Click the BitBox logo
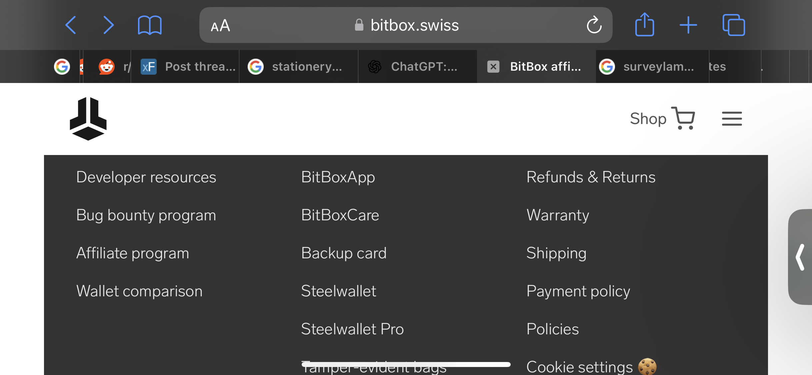Image resolution: width=812 pixels, height=375 pixels. (88, 119)
